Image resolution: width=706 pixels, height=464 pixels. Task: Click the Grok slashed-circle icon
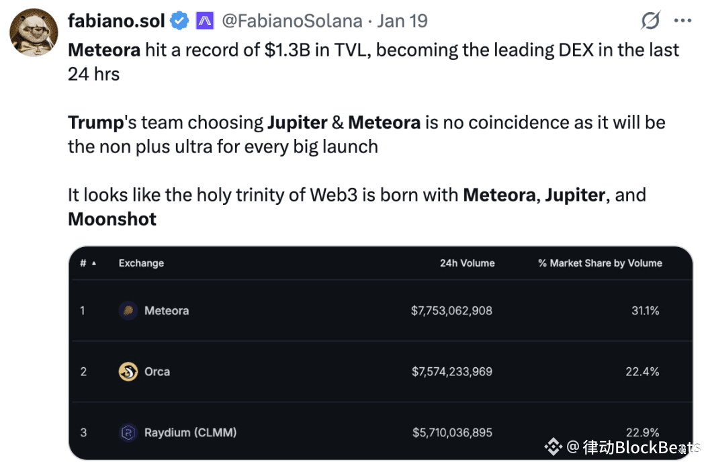(x=650, y=21)
